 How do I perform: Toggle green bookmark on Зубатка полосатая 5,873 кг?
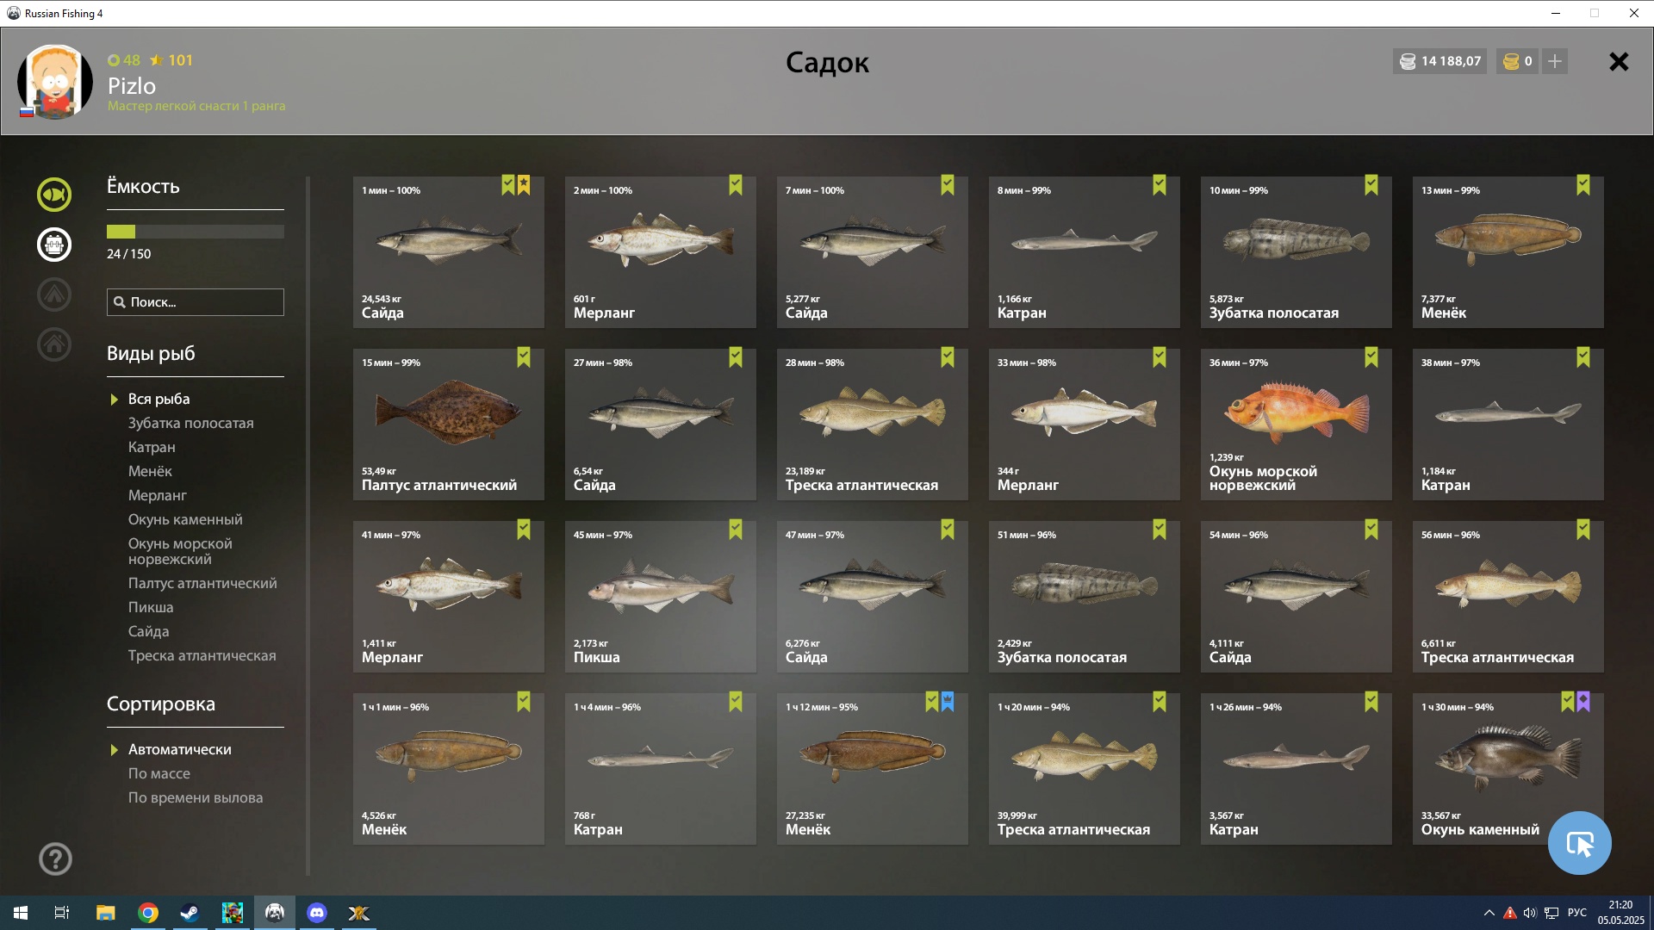point(1371,185)
